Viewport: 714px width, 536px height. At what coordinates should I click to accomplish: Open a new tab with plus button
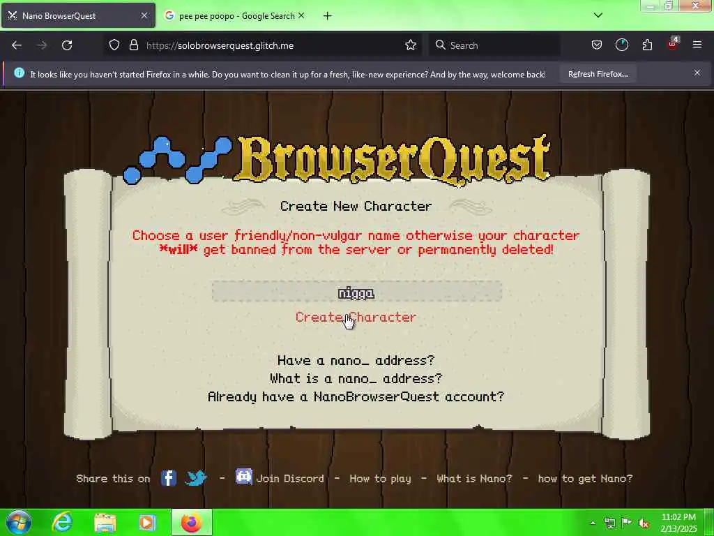(328, 16)
